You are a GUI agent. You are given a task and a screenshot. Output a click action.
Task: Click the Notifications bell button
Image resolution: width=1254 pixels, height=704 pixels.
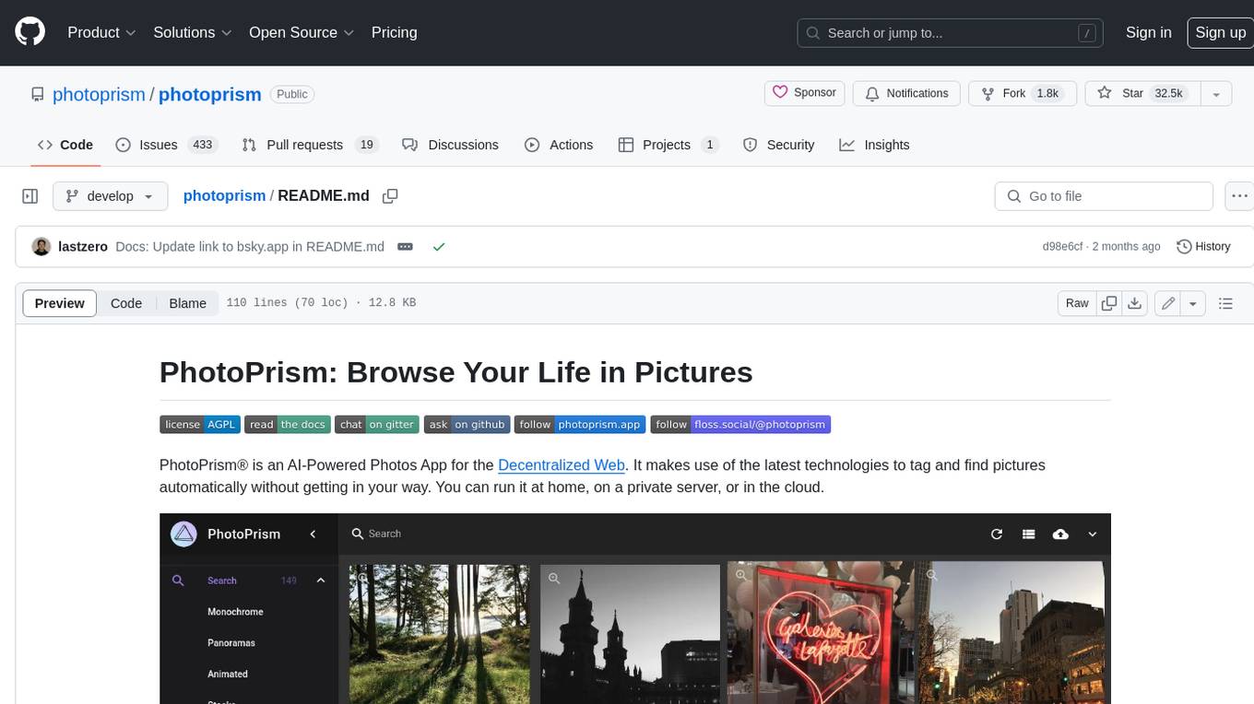point(906,93)
